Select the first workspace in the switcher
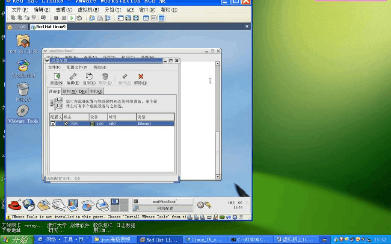391x244 pixels. coord(115,201)
